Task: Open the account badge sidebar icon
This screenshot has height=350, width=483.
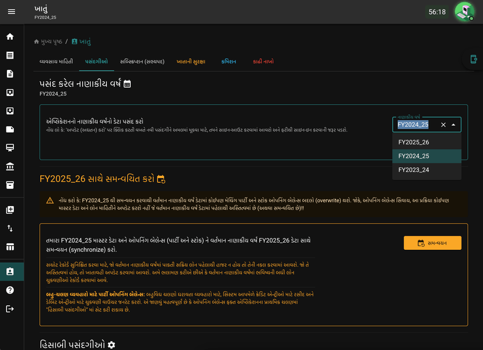Action: 10,271
